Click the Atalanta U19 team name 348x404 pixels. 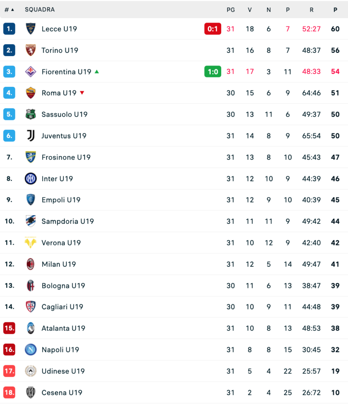(x=63, y=328)
